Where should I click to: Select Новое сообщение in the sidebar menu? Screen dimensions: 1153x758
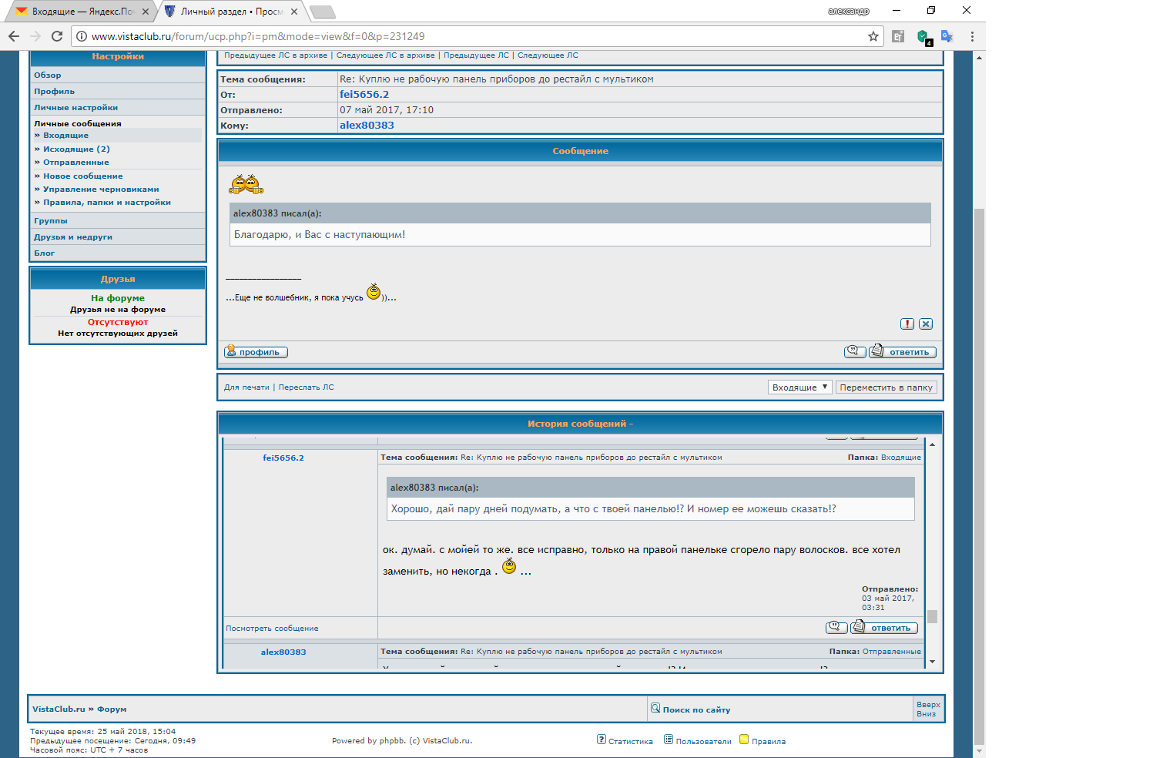[82, 176]
